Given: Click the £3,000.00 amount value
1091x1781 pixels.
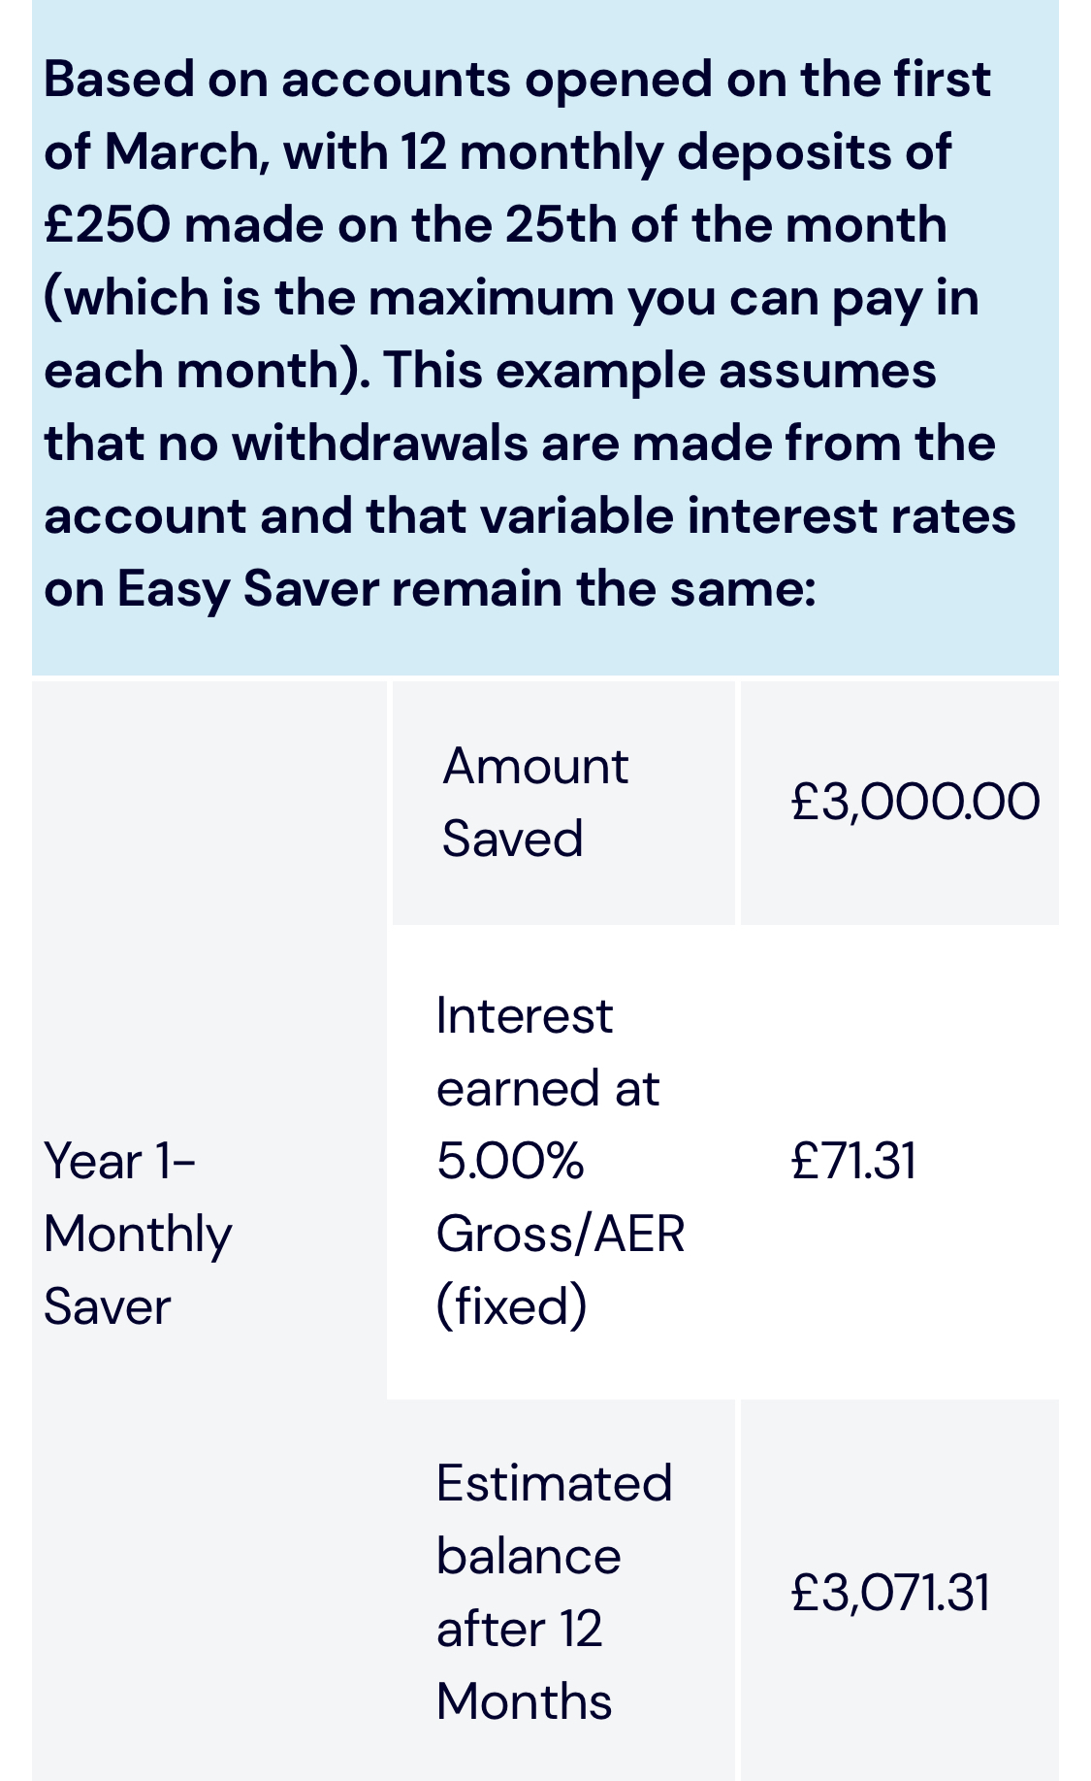Looking at the screenshot, I should tap(915, 803).
